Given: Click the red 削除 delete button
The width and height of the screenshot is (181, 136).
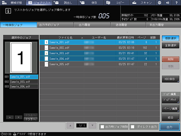Looking at the screenshot, I should (170, 59).
